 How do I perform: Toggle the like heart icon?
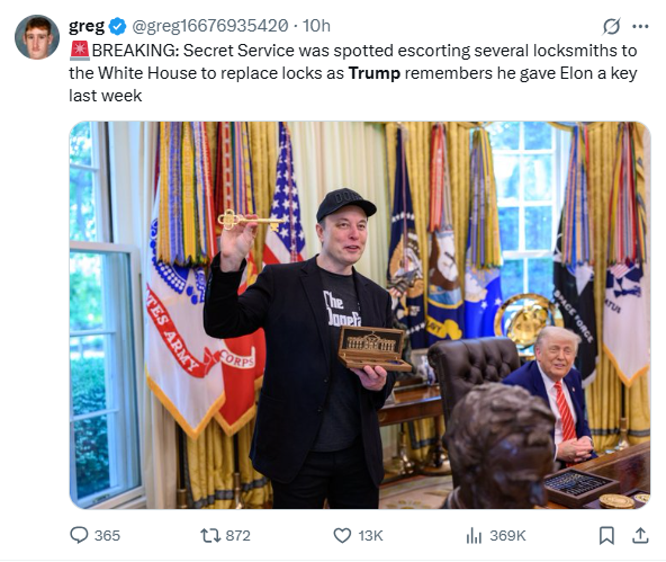click(342, 535)
